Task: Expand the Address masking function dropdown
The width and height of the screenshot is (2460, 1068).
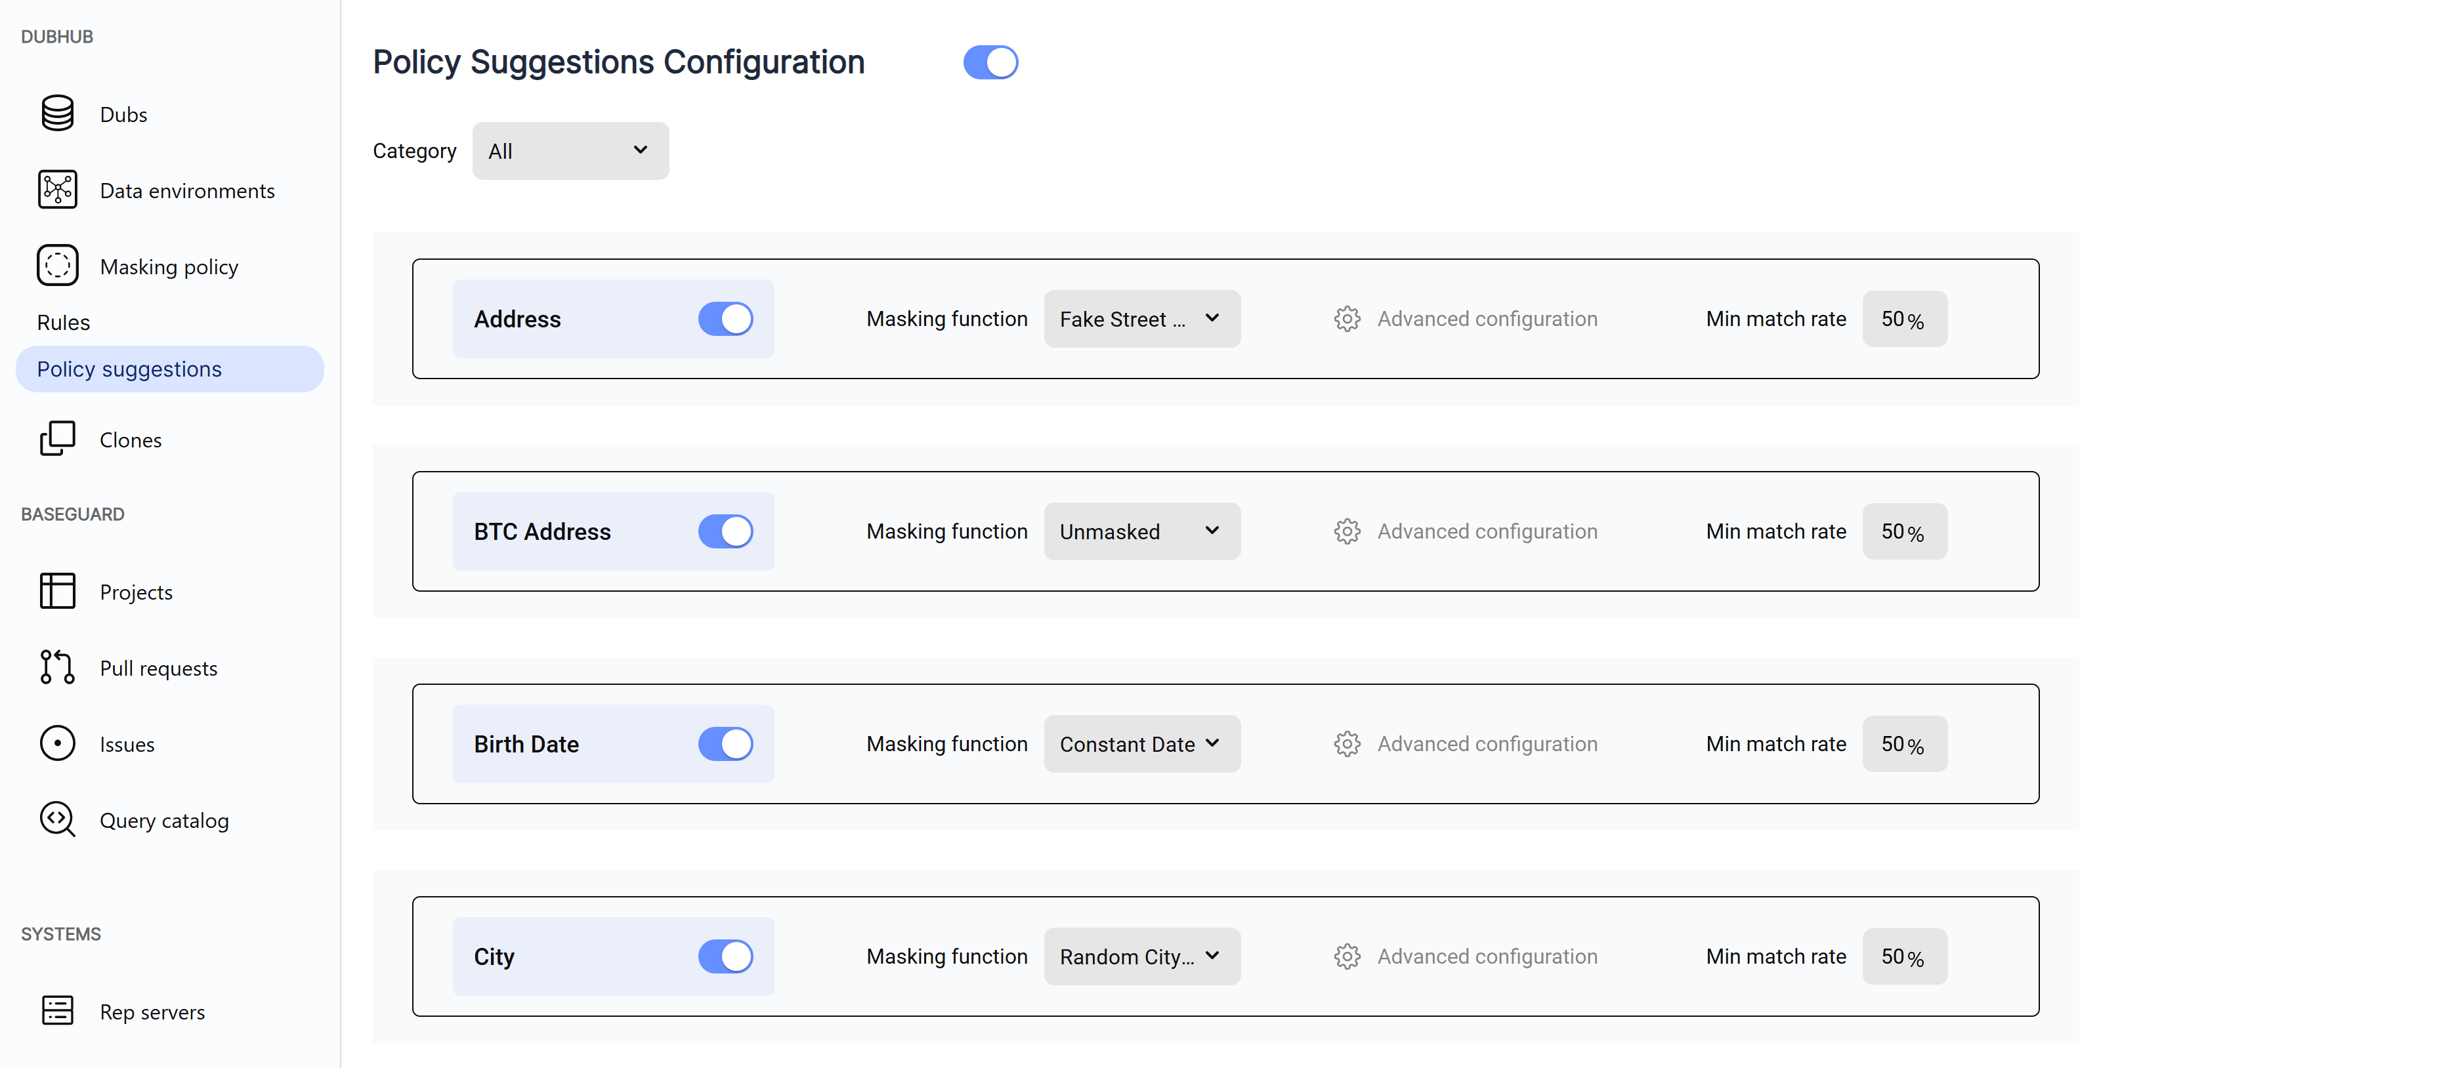Action: tap(1141, 319)
